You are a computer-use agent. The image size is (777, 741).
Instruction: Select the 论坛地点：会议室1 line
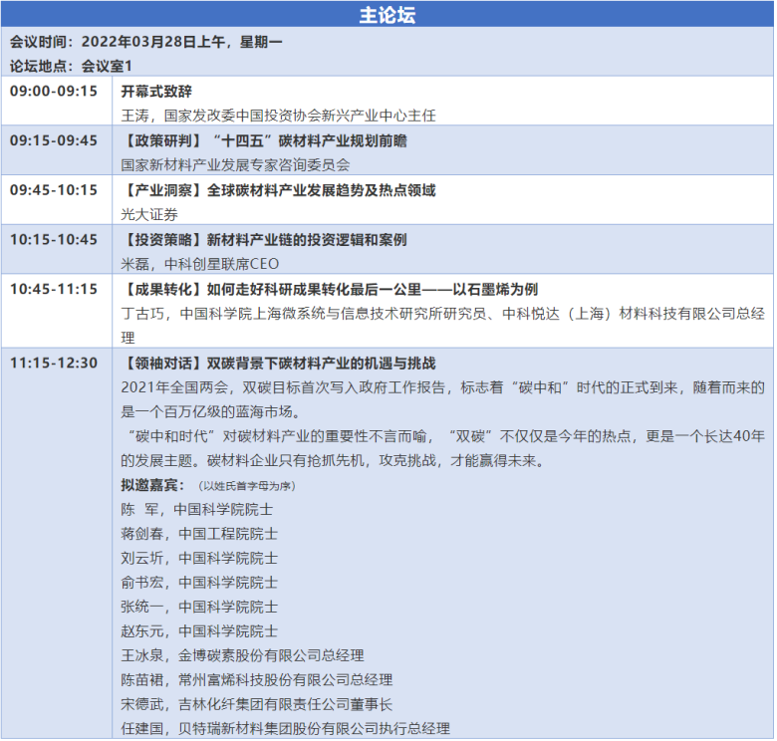coord(71,66)
